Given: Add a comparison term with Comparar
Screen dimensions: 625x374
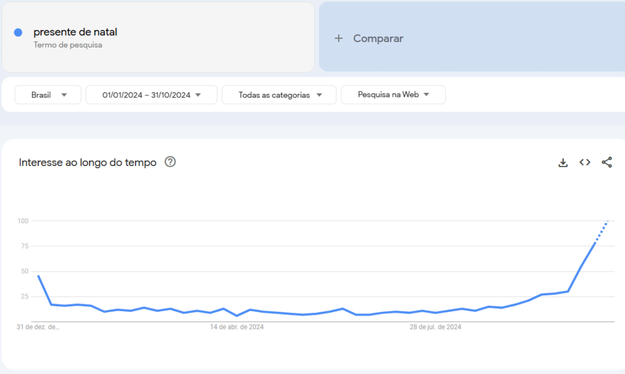Looking at the screenshot, I should pos(378,38).
